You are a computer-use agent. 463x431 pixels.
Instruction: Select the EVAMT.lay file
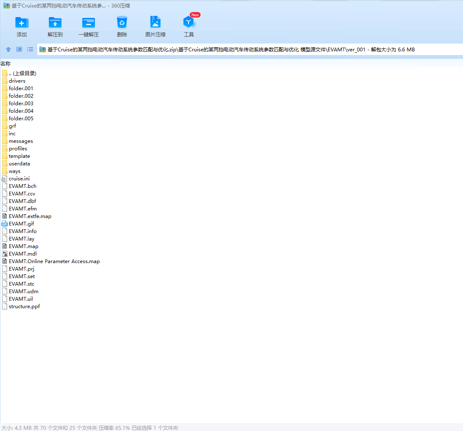(18, 239)
